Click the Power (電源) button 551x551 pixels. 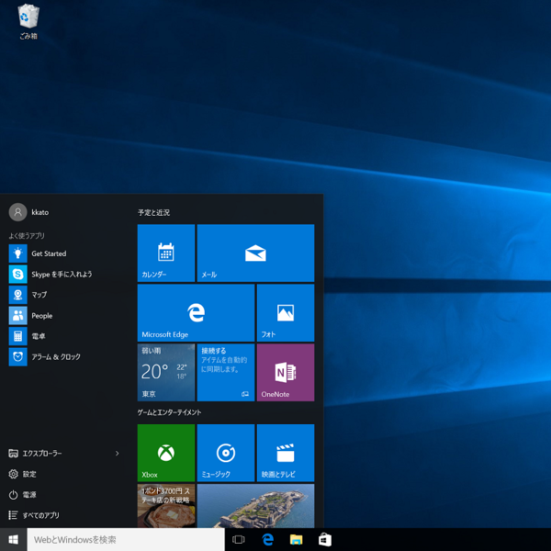[x=29, y=495]
